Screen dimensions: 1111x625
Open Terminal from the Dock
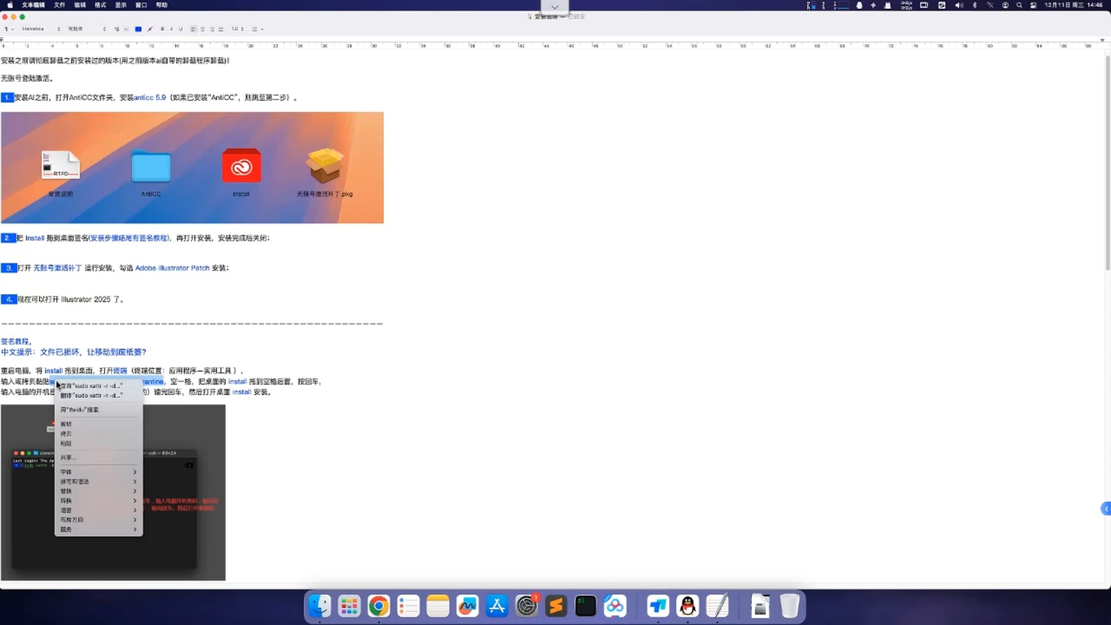coord(586,606)
